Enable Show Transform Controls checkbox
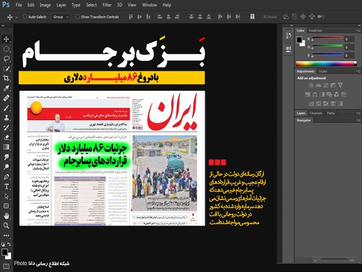Screen dimensions: 362x272 click(77, 17)
